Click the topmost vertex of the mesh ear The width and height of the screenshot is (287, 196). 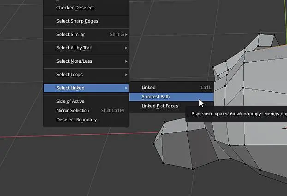[259, 34]
